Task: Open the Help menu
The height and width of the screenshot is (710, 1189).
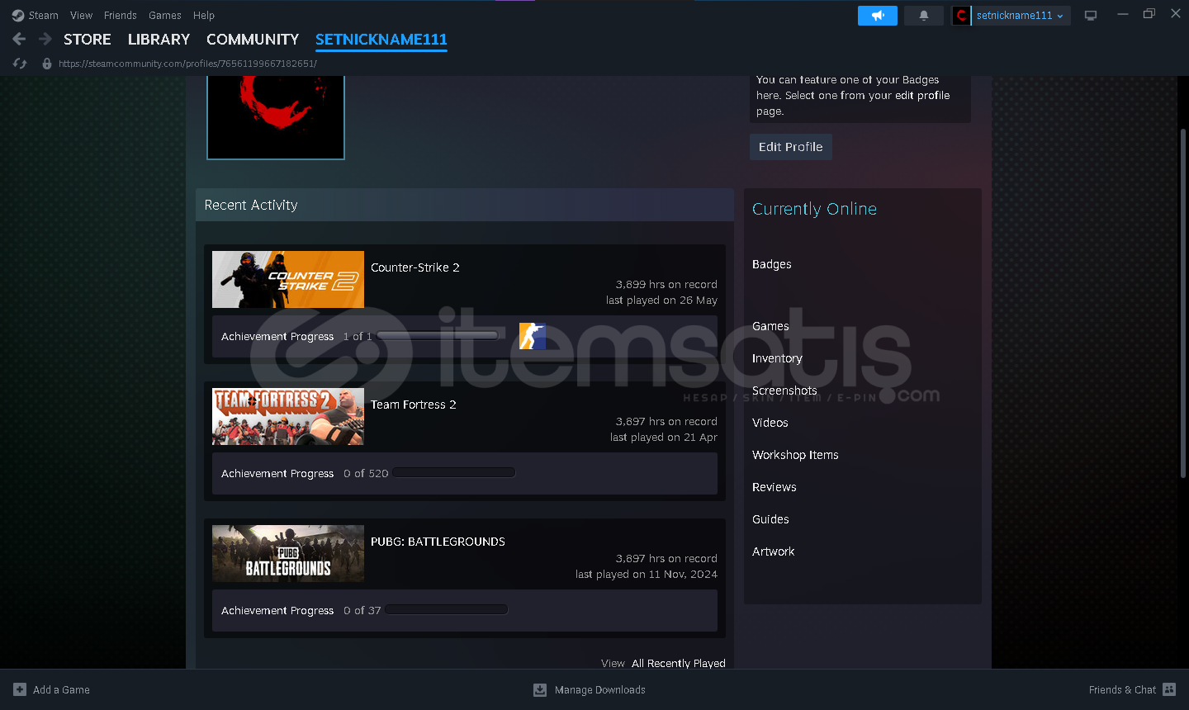Action: 204,16
